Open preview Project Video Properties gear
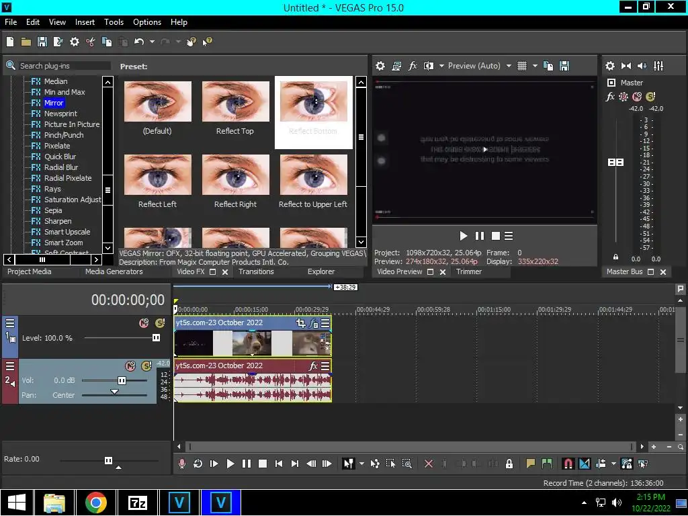 [x=380, y=66]
